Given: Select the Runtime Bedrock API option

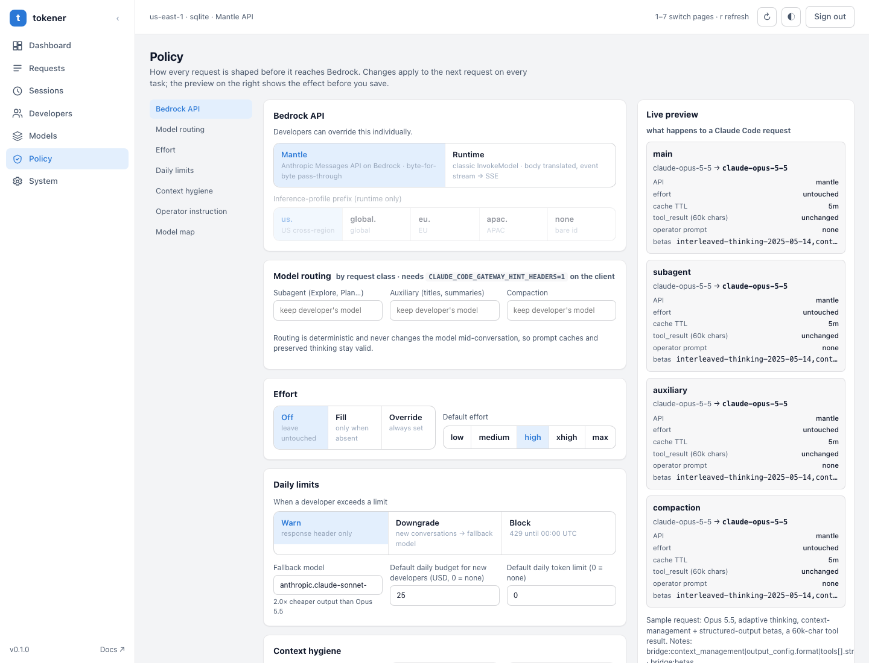Looking at the screenshot, I should [x=530, y=165].
